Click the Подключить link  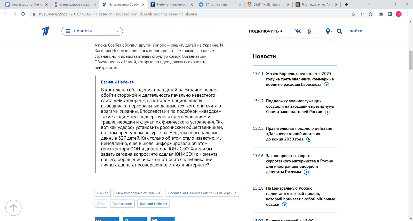click(266, 31)
